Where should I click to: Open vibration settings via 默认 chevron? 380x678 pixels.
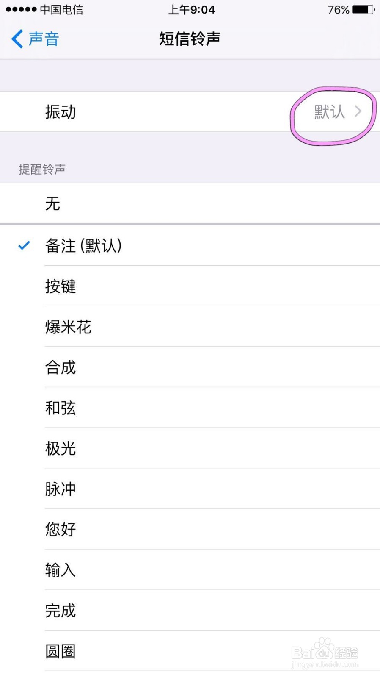[x=337, y=112]
